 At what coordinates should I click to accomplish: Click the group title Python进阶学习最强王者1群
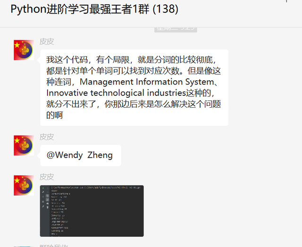pyautogui.click(x=80, y=9)
